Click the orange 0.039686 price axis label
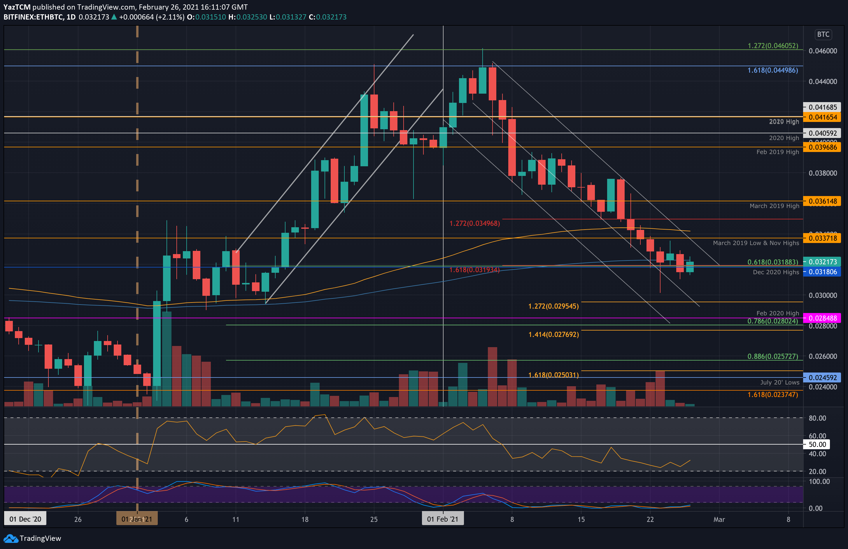The height and width of the screenshot is (549, 848). click(x=822, y=147)
